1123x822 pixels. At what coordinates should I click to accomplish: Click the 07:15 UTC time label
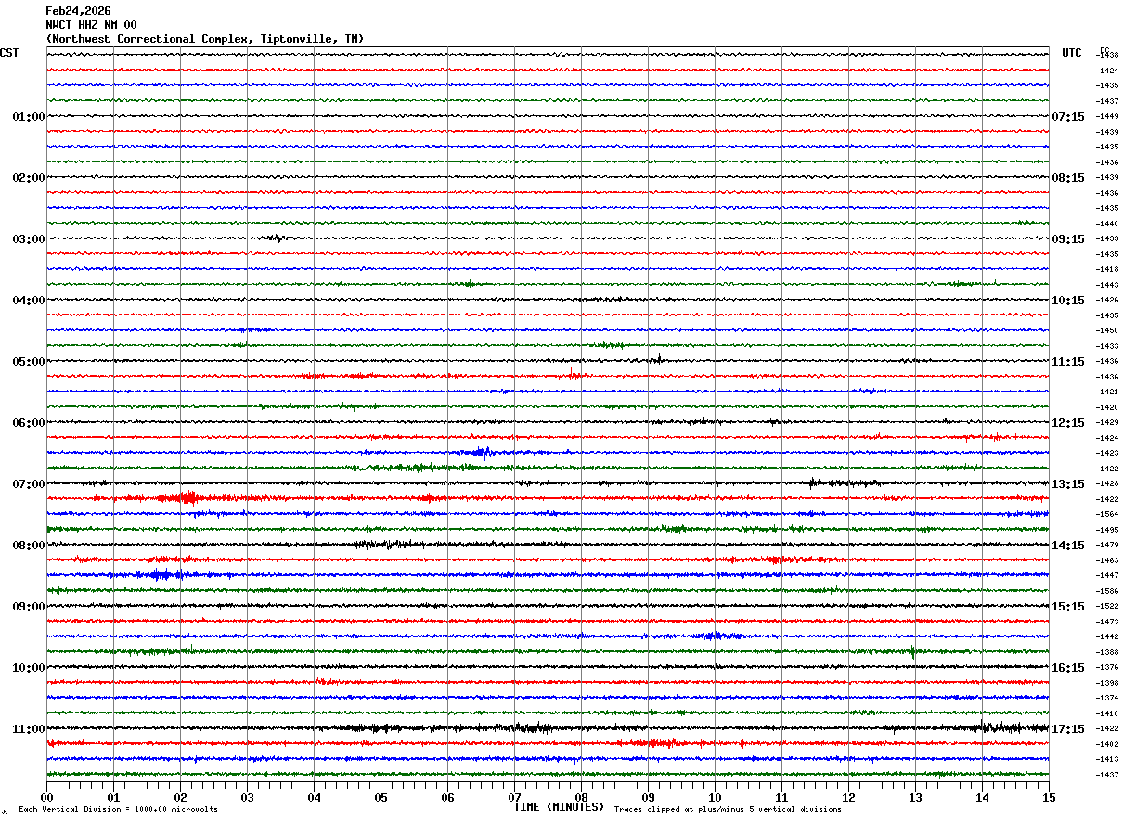click(1068, 117)
